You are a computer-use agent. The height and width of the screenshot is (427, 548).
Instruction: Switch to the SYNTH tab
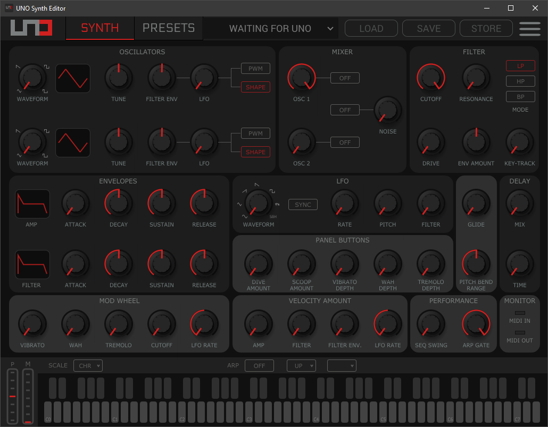(100, 28)
